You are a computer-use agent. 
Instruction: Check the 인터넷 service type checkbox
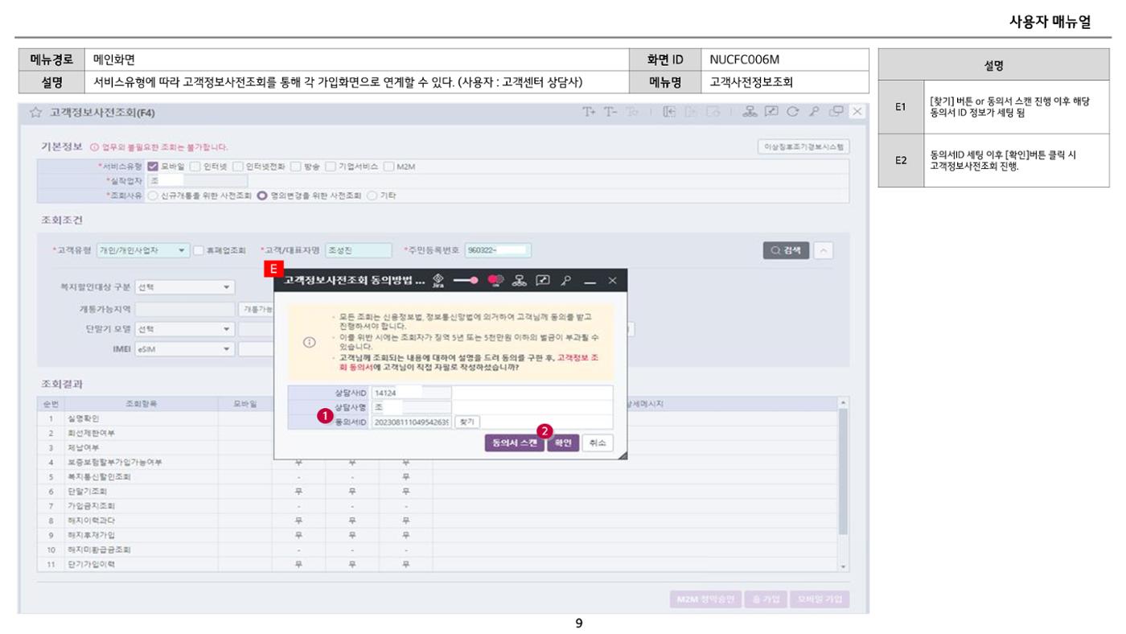(x=194, y=167)
